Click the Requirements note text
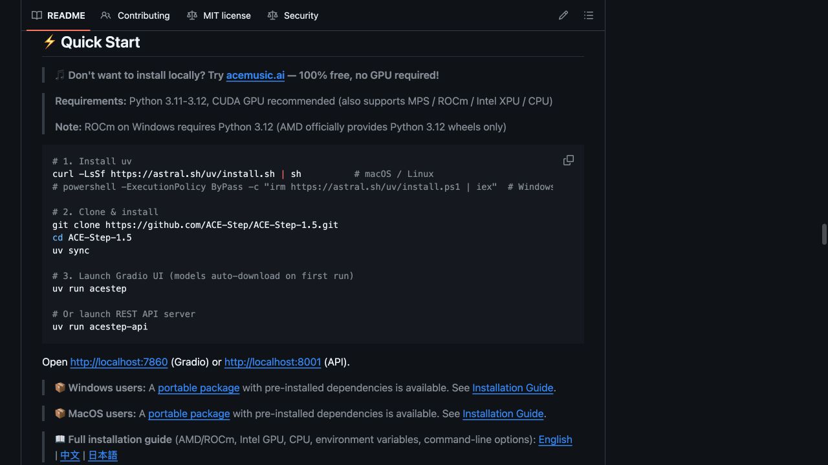Image resolution: width=828 pixels, height=465 pixels. tap(304, 101)
